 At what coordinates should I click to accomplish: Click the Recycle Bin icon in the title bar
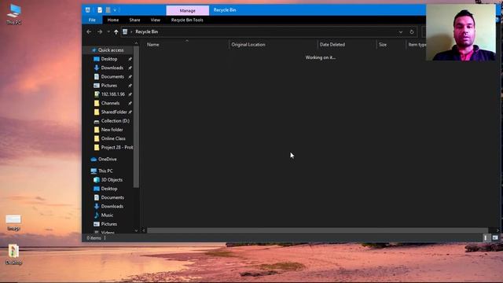coord(87,10)
